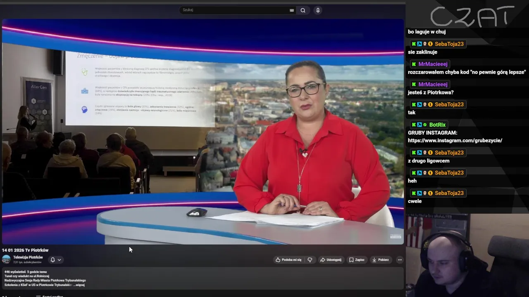529x297 pixels.
Task: Click SebaToja23 username above 'sie zaklinuje'
Action: (449, 44)
